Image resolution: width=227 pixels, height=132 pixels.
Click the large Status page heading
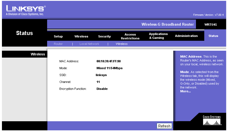coord(24,33)
